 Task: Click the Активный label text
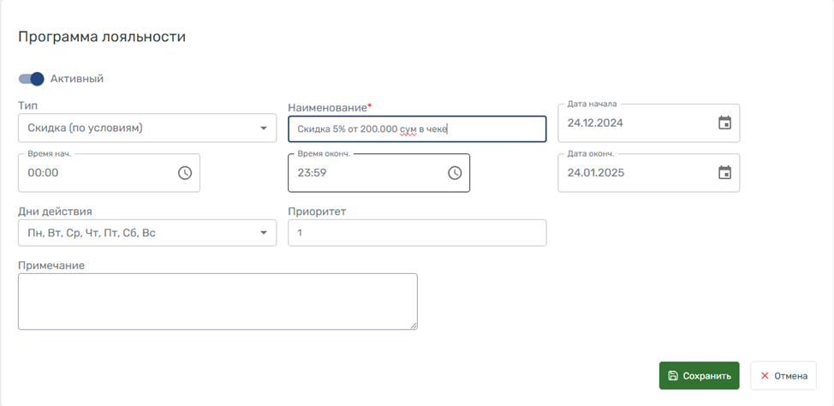[77, 79]
